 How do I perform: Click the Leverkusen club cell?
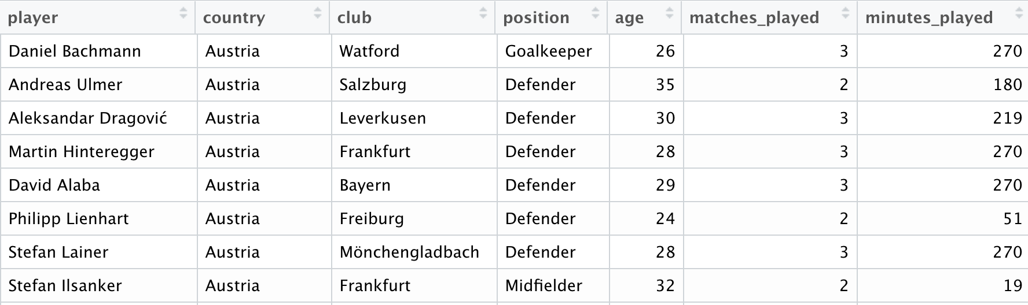tap(414, 118)
